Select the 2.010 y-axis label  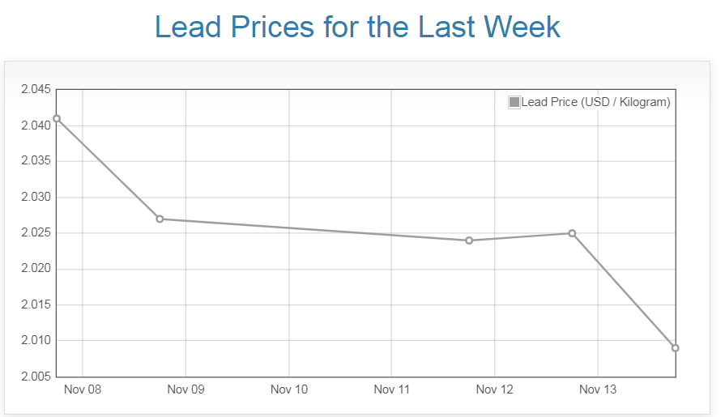tap(36, 341)
